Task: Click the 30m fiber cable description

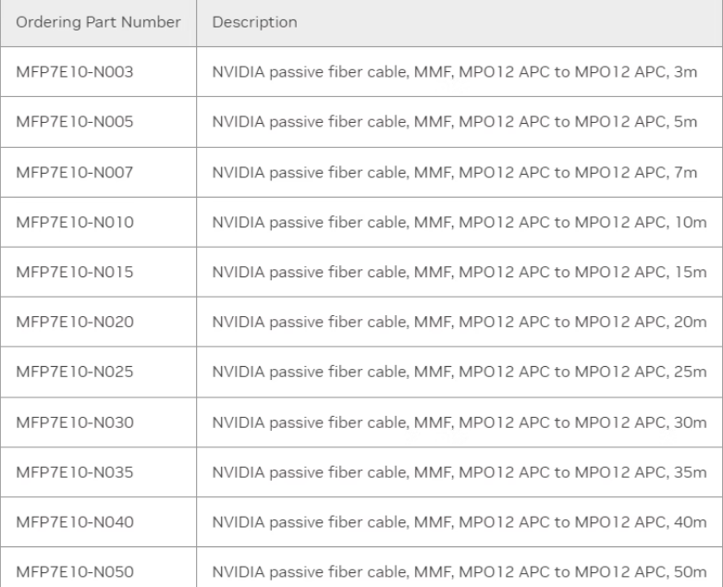Action: (460, 422)
